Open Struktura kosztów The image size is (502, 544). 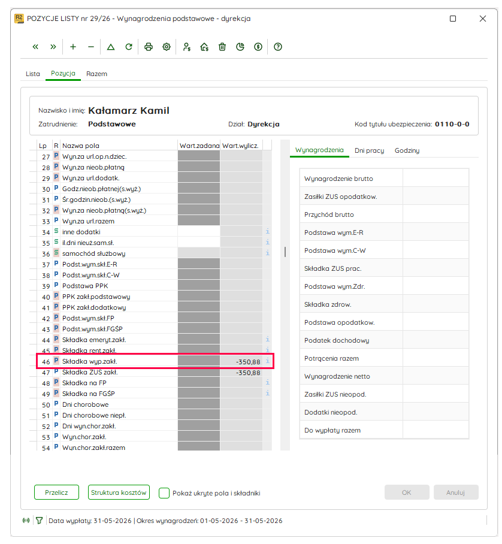click(x=119, y=492)
